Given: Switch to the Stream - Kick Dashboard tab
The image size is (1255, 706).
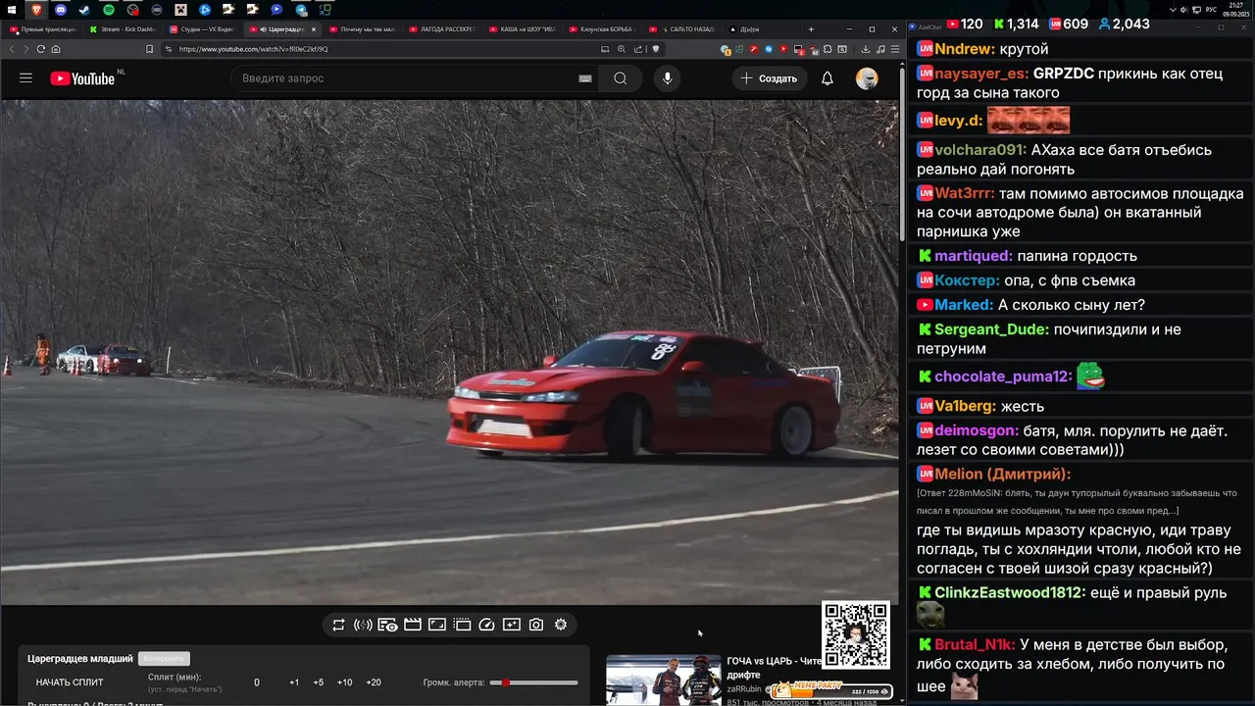Looking at the screenshot, I should coord(123,29).
